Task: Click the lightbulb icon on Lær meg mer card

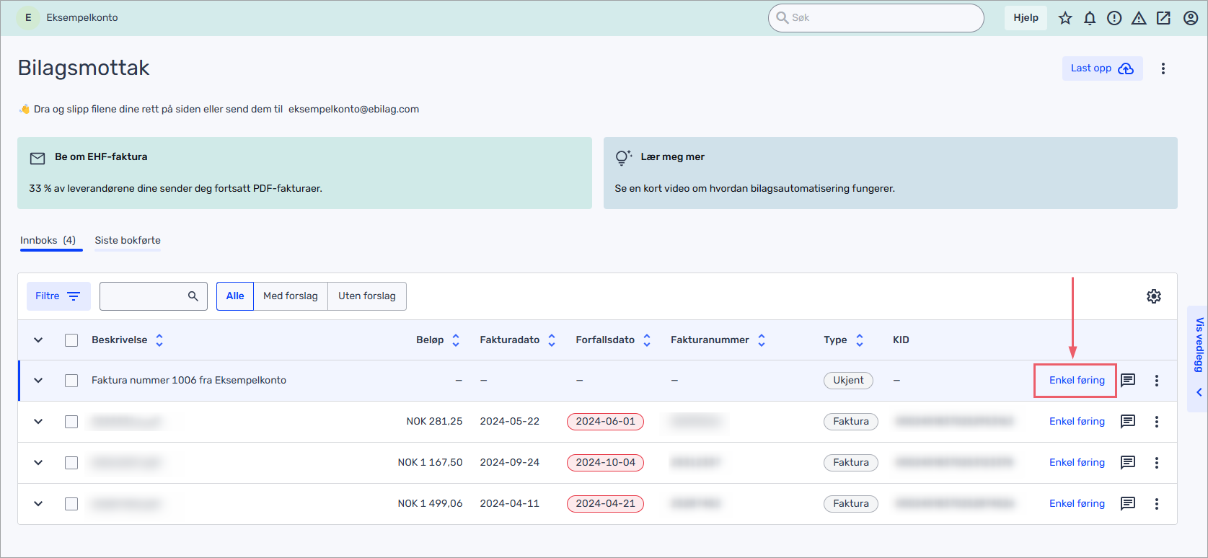Action: point(623,158)
